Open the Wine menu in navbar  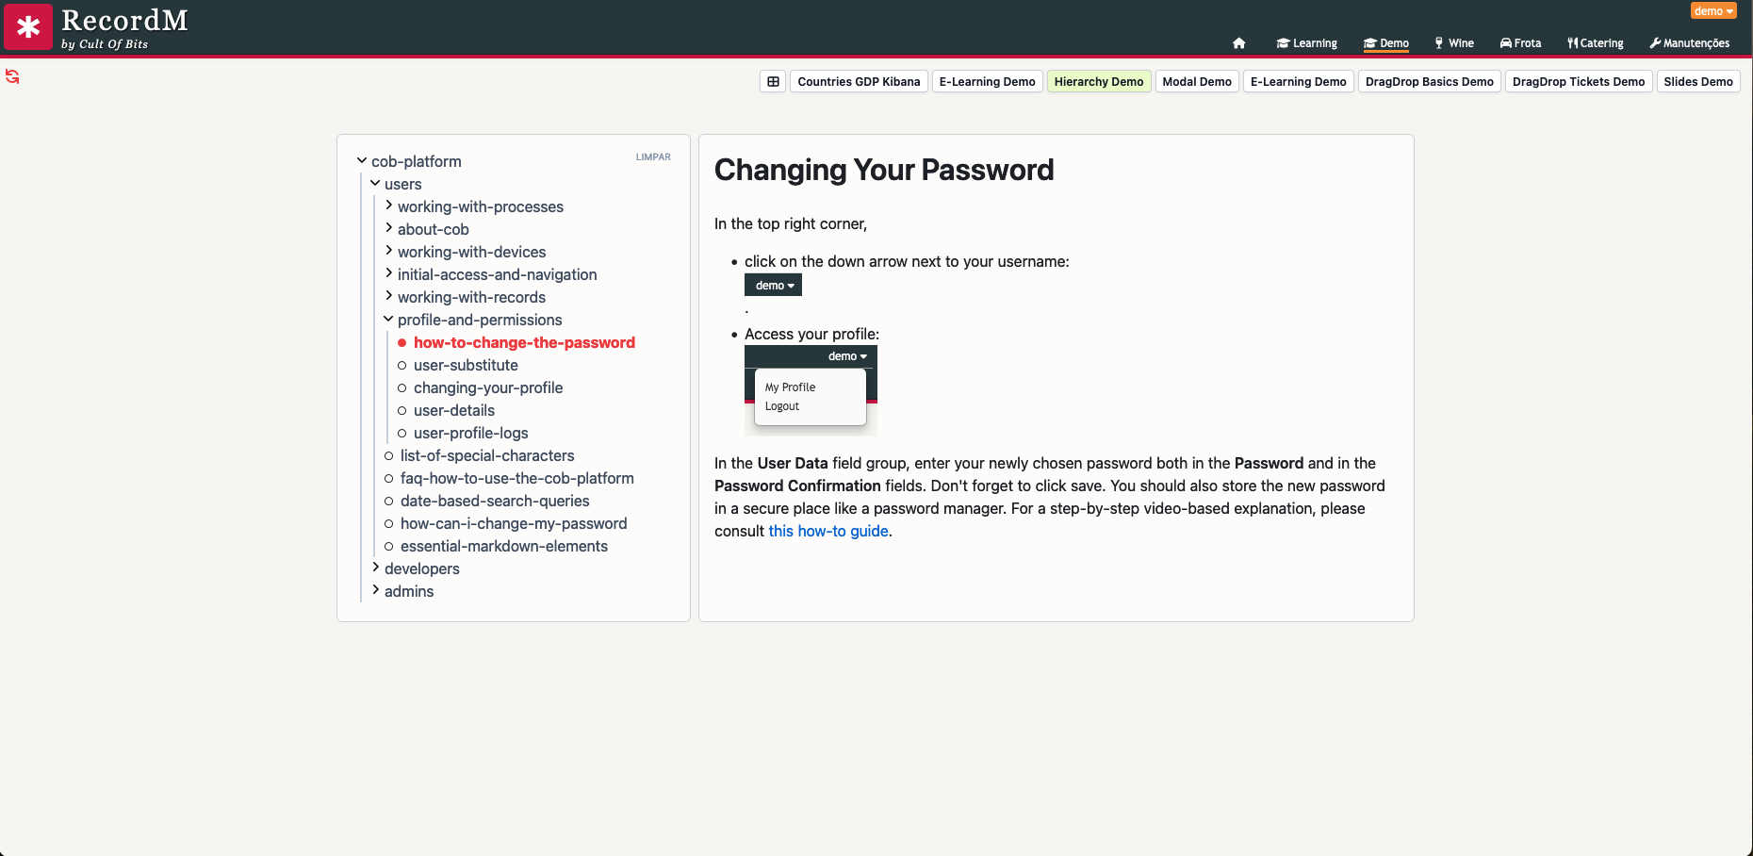(x=1453, y=43)
